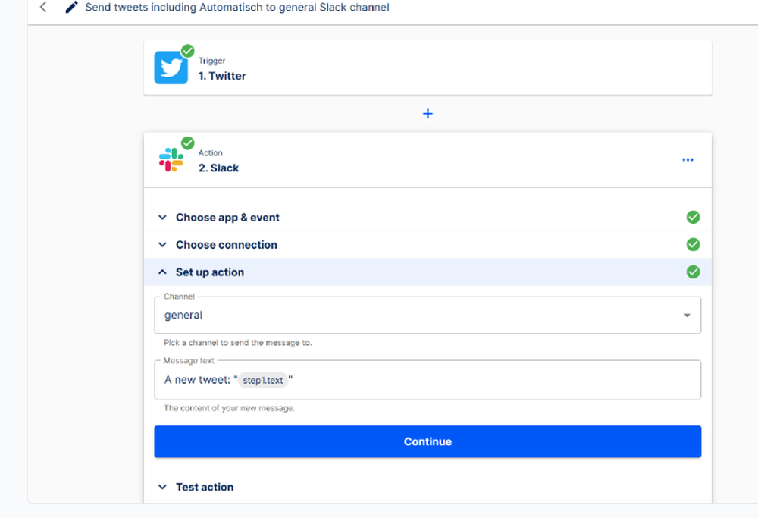Viewport: 758px width, 518px height.
Task: Open the Slack step three-dots menu
Action: tap(688, 160)
